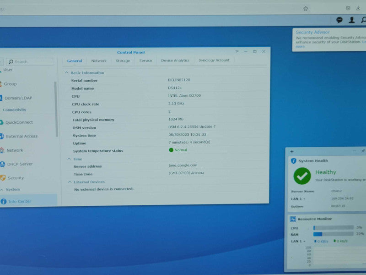Click the browser Pocket shield icon

pos(348,8)
